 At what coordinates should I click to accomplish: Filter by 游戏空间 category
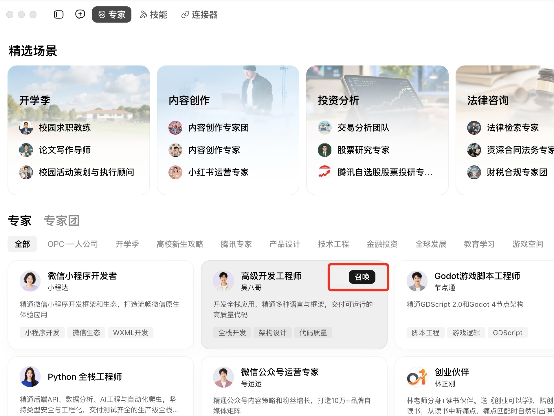click(528, 244)
